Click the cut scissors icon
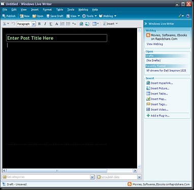The height and width of the screenshot is (190, 194). click(5, 24)
